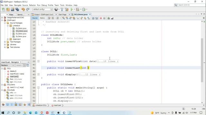The height and width of the screenshot is (115, 206).
Task: Click the Open Project toolbar icon
Action: tap(13, 9)
